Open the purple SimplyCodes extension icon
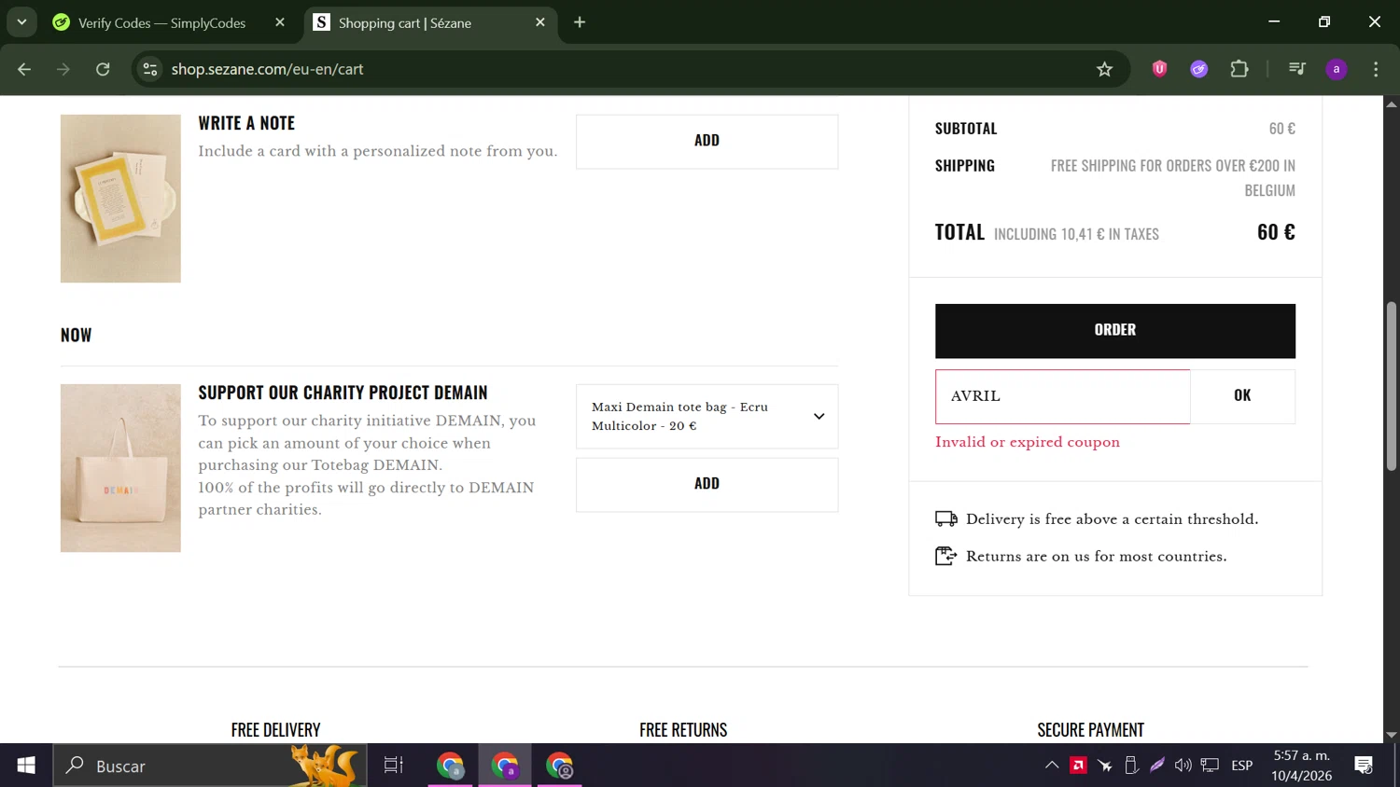 tap(1199, 69)
